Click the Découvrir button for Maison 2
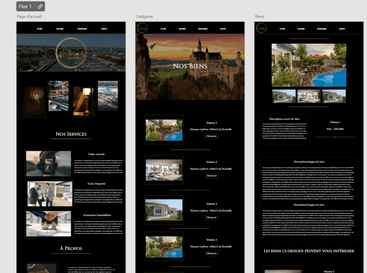Image resolution: width=367 pixels, height=273 pixels. click(211, 175)
